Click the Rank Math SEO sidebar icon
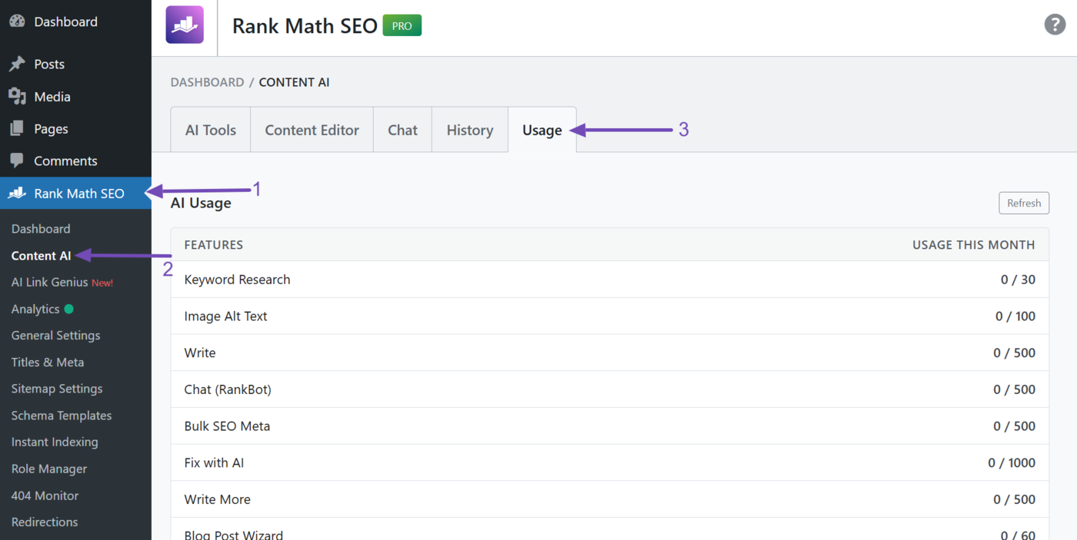This screenshot has height=540, width=1077. click(17, 194)
